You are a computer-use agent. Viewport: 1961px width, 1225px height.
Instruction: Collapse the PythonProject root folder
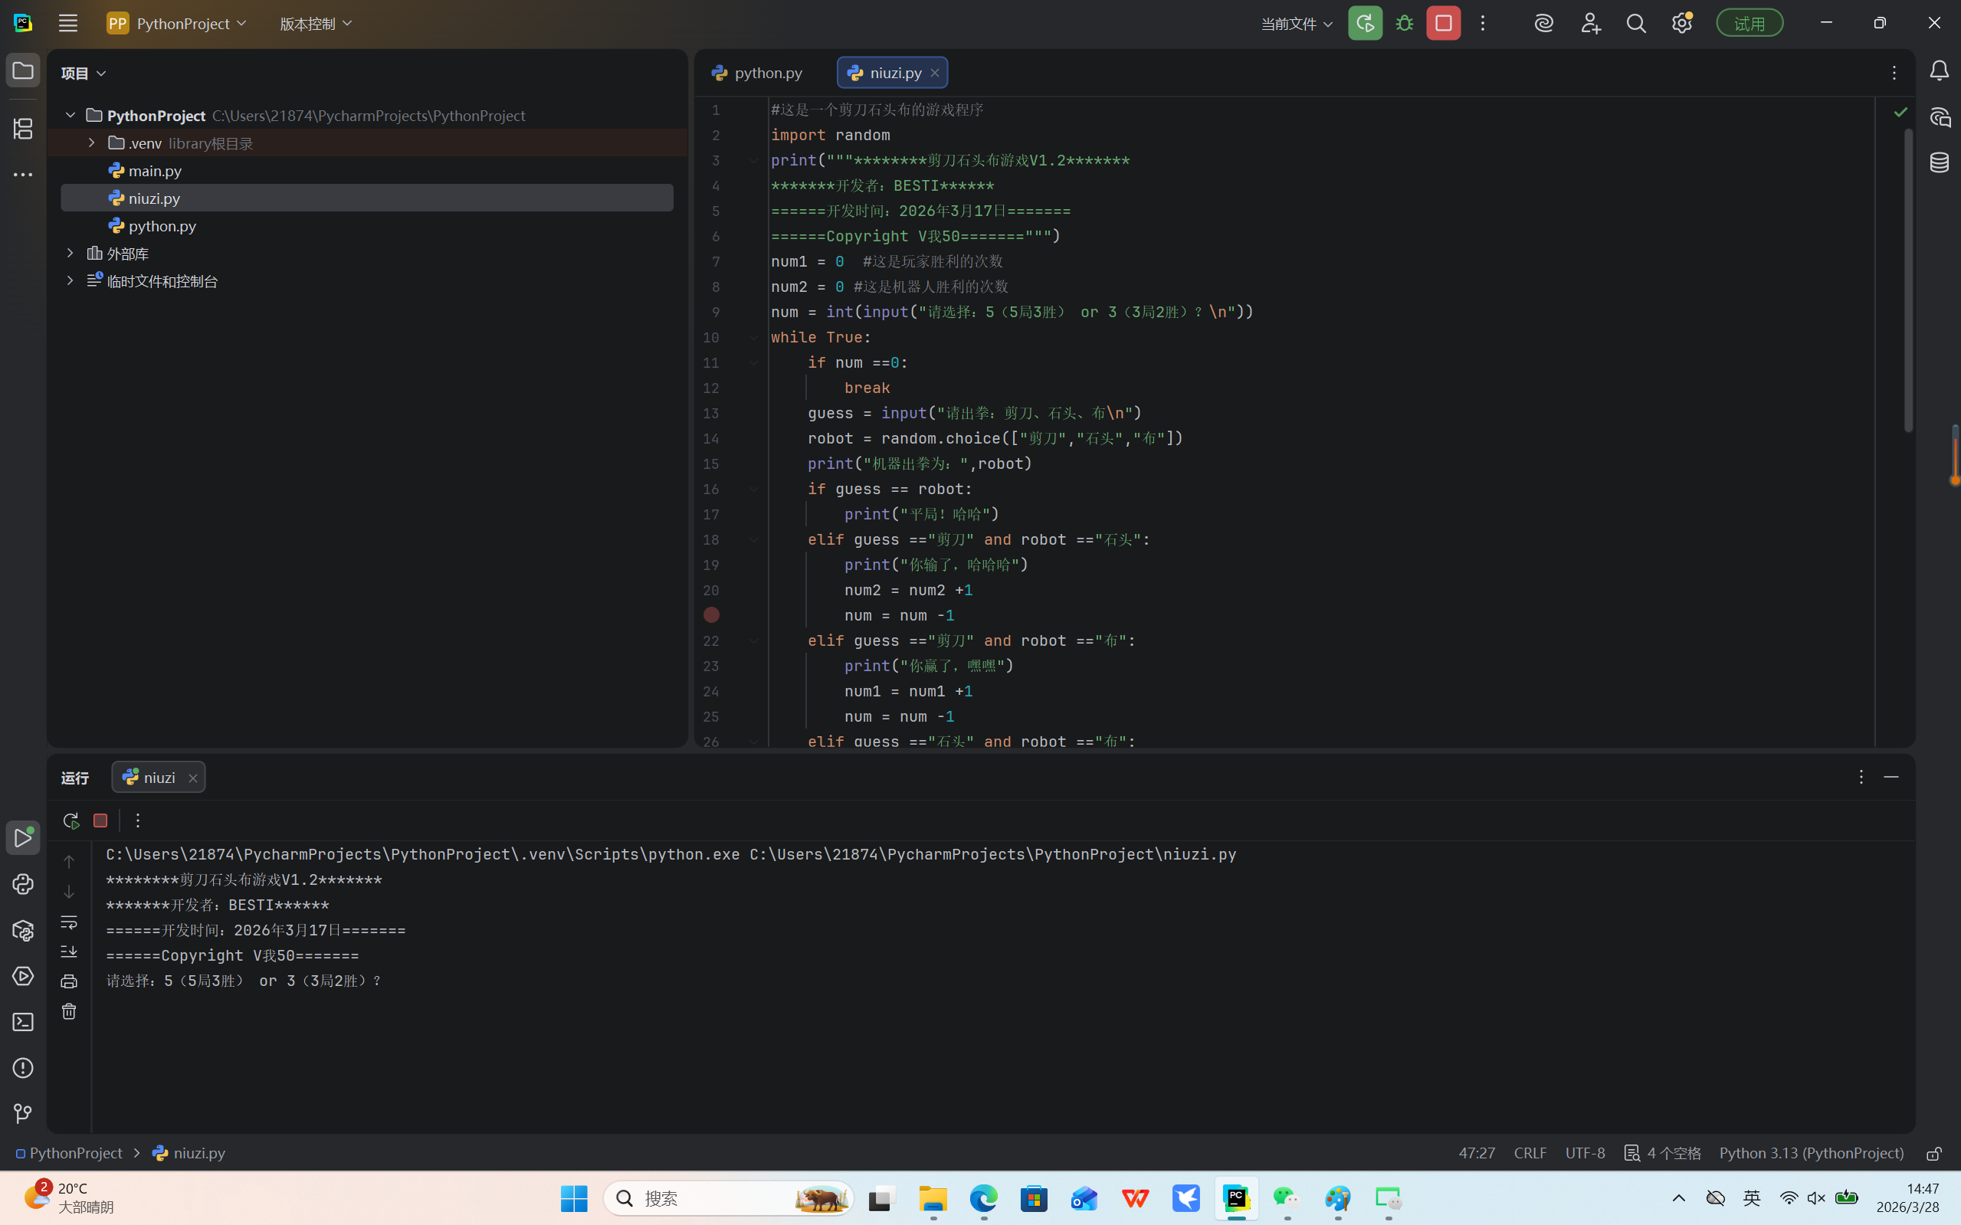tap(71, 115)
